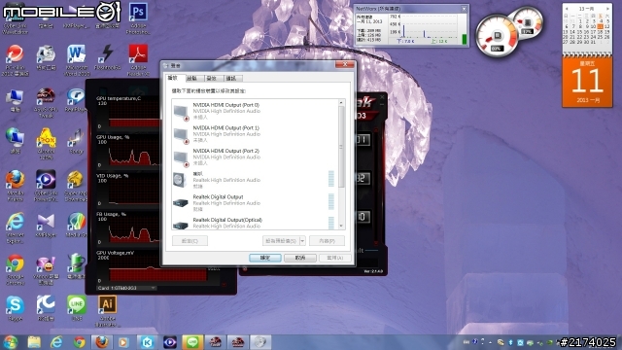Confirm the Sound dialog with OK

[x=265, y=258]
